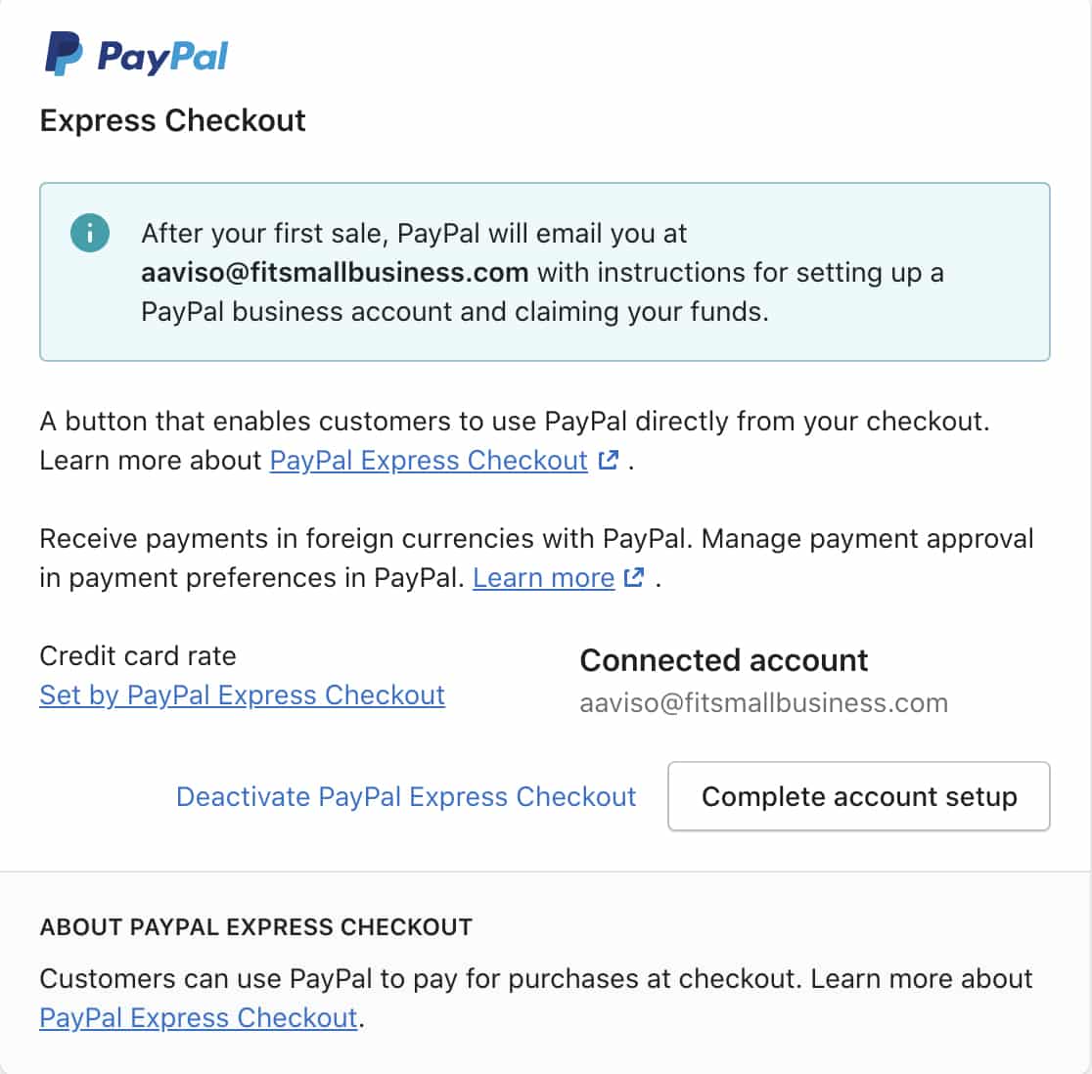Image resolution: width=1092 pixels, height=1074 pixels.
Task: Open PayPal Express Checkout link in About section
Action: pos(199,1018)
